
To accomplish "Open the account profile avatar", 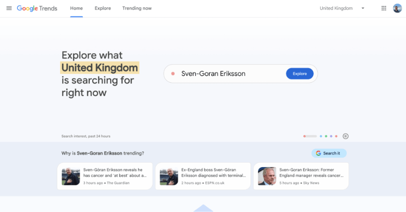I will point(397,8).
